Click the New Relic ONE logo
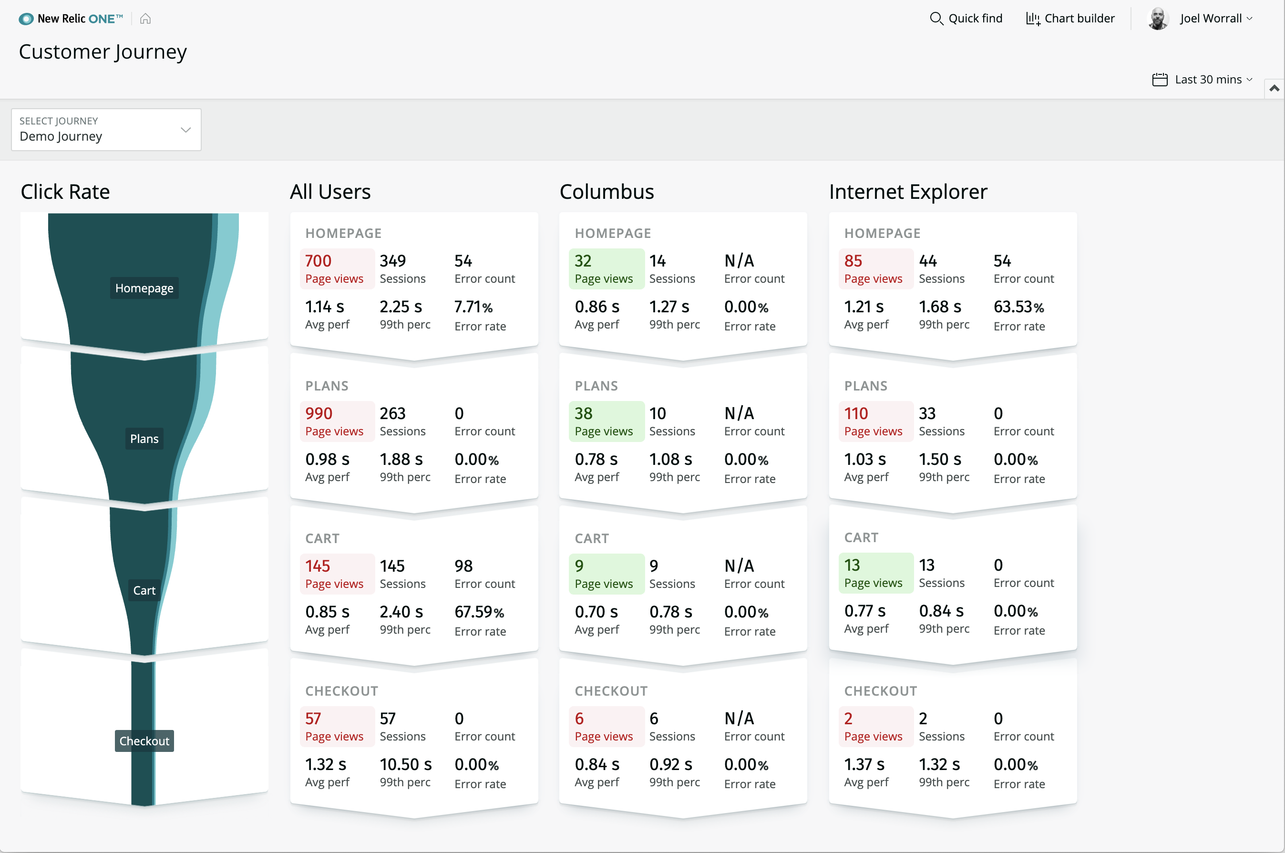The height and width of the screenshot is (853, 1285). pos(71,19)
